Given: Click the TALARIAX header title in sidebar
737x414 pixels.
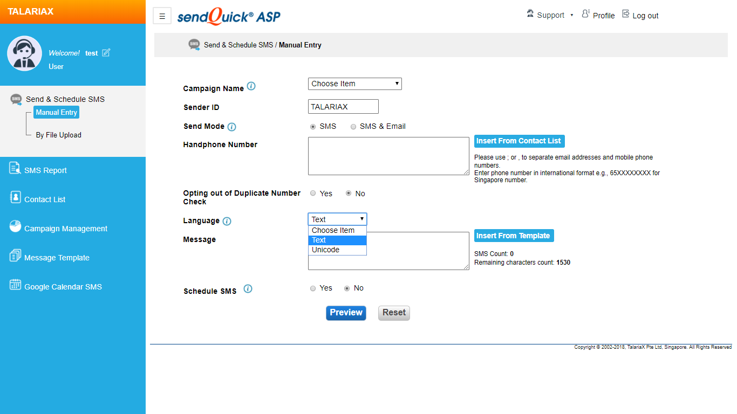Looking at the screenshot, I should (x=31, y=11).
